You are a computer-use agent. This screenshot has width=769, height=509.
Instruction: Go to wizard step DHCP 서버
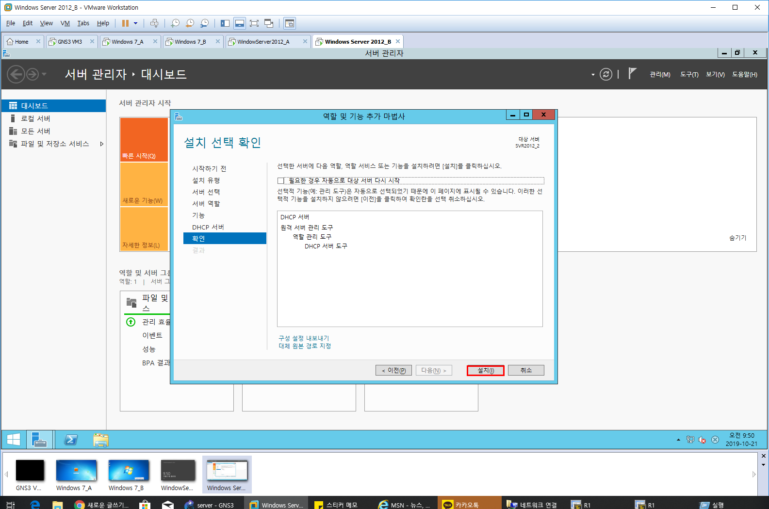[208, 227]
